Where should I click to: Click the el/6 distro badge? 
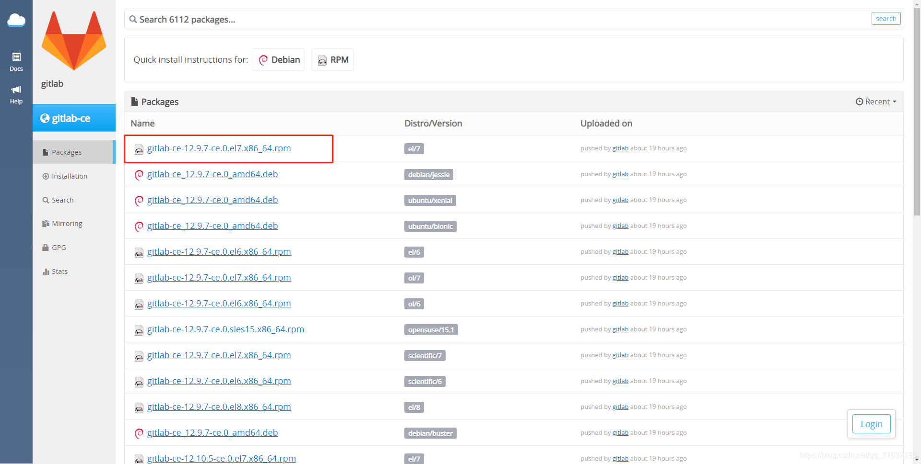click(x=414, y=252)
